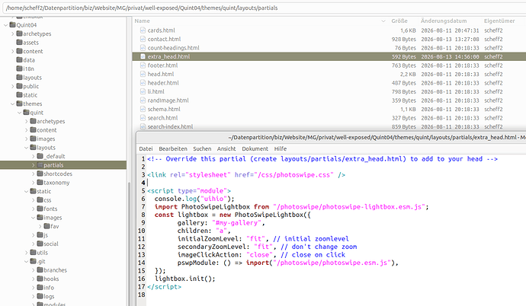Image resolution: width=526 pixels, height=306 pixels.
Task: Open the Suchen menu
Action: point(202,148)
